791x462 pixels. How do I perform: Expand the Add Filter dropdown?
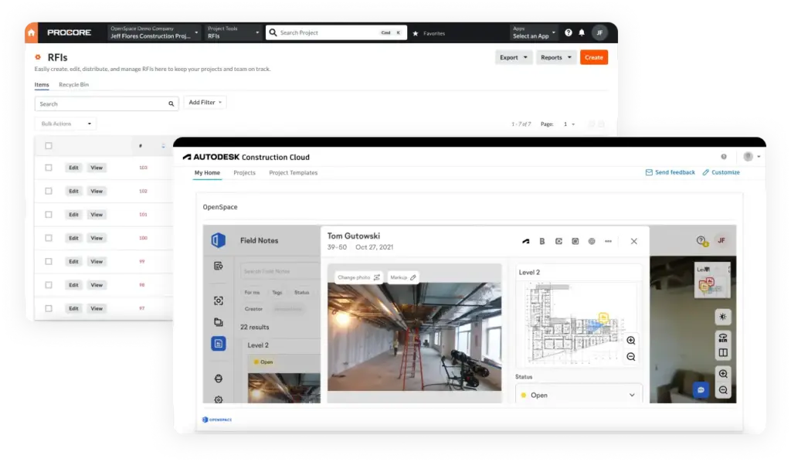pos(205,102)
